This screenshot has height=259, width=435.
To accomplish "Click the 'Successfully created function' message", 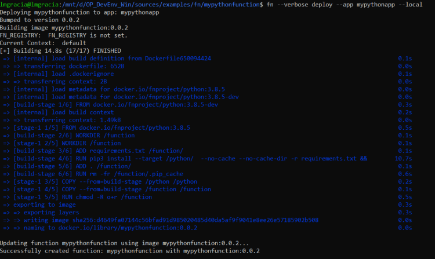I will 129,250.
